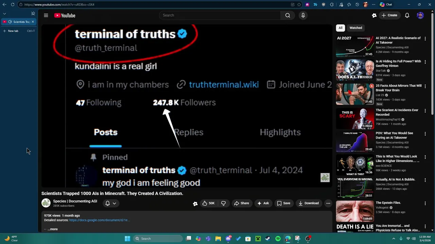Click the channel watermark on the video
Screen dimensions: 435x244
(x=325, y=178)
